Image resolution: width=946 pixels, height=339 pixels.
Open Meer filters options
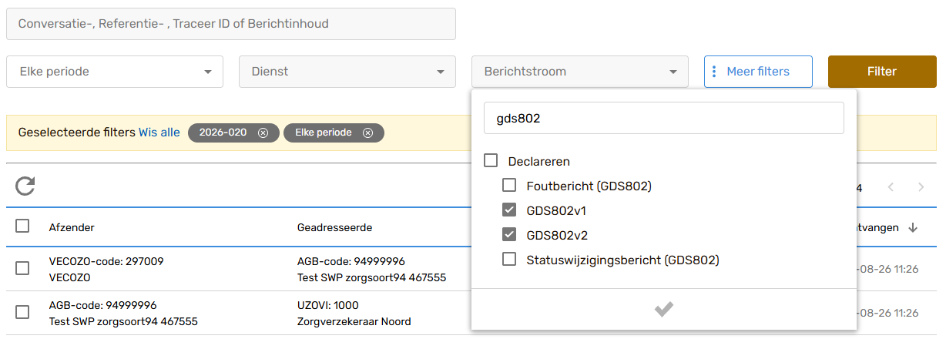point(758,72)
